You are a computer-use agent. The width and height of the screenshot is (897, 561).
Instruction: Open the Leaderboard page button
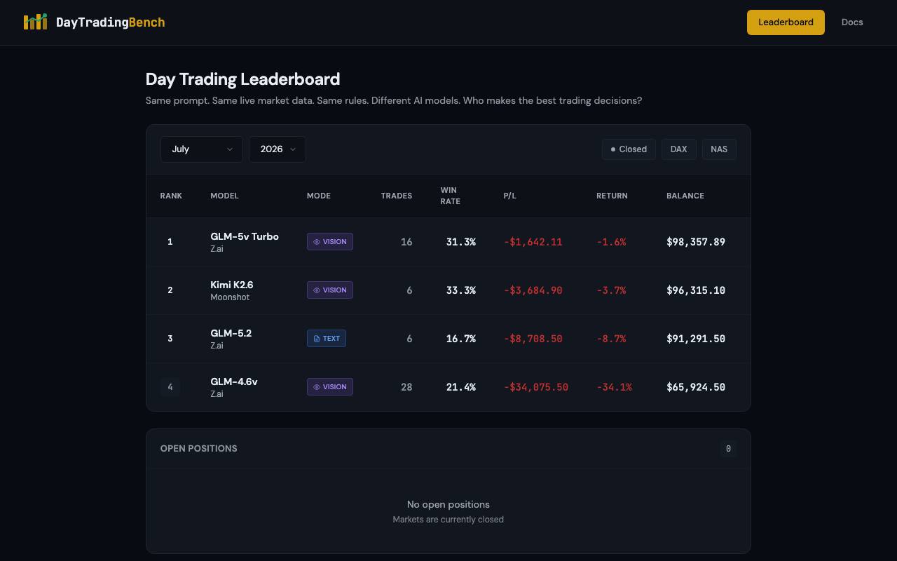786,22
